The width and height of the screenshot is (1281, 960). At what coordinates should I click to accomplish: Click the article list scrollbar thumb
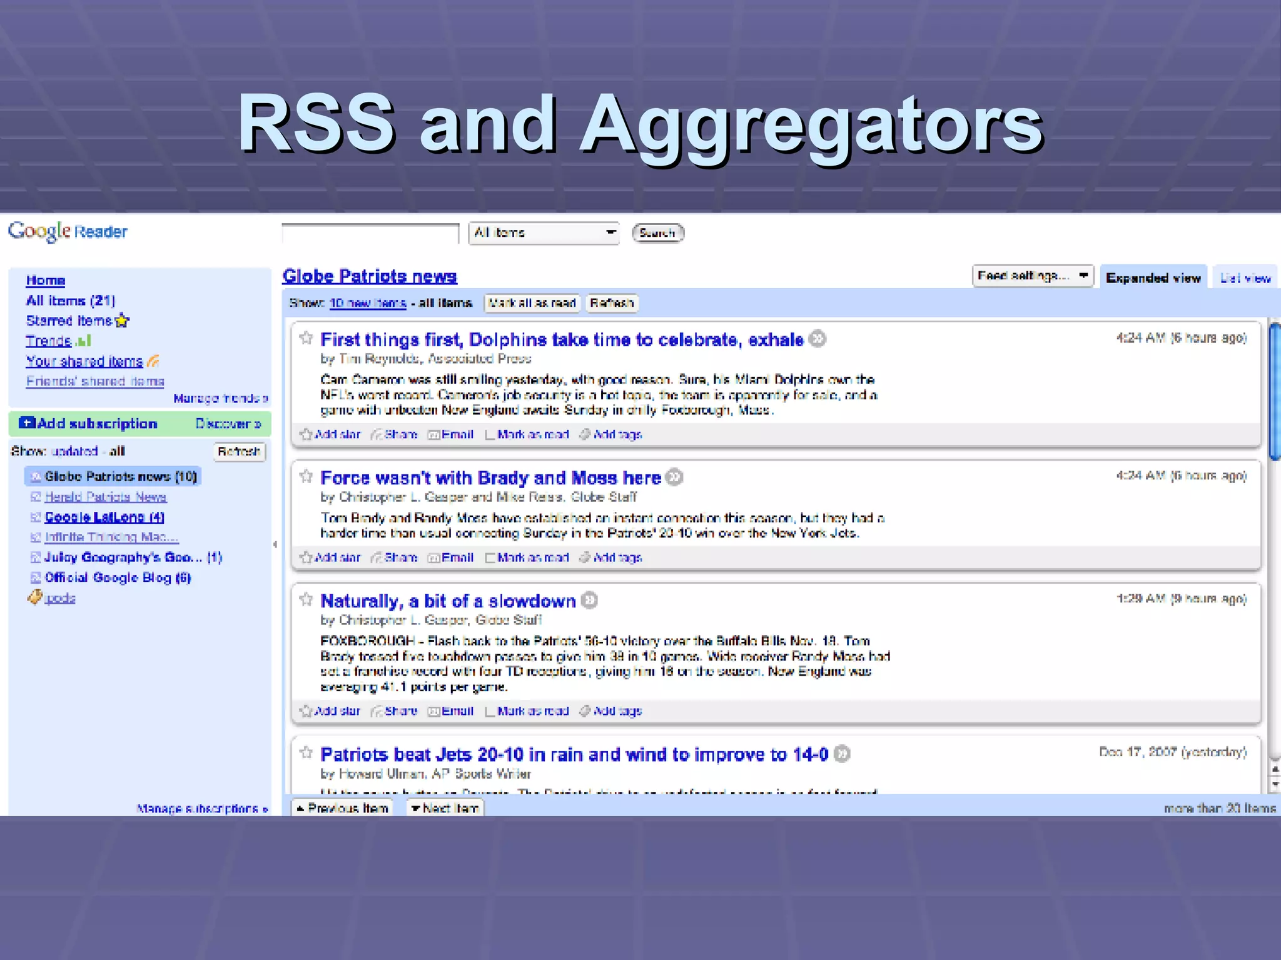pos(1275,391)
